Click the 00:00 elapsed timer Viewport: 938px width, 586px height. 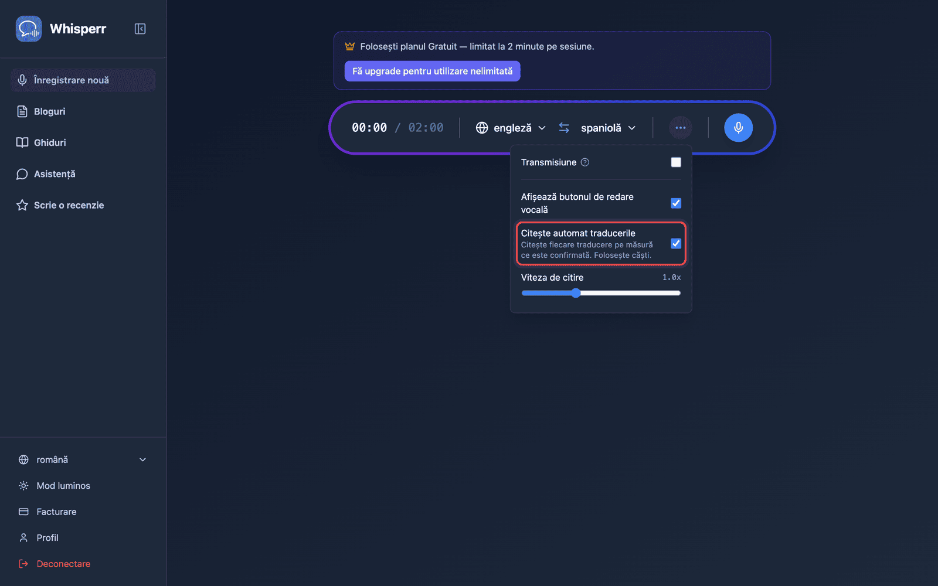point(369,128)
